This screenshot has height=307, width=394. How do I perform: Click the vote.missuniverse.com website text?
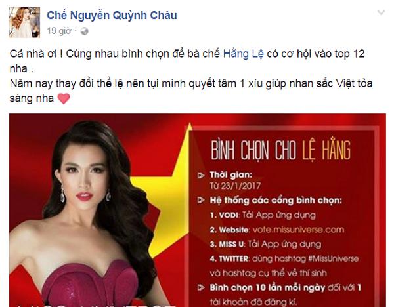pyautogui.click(x=298, y=230)
